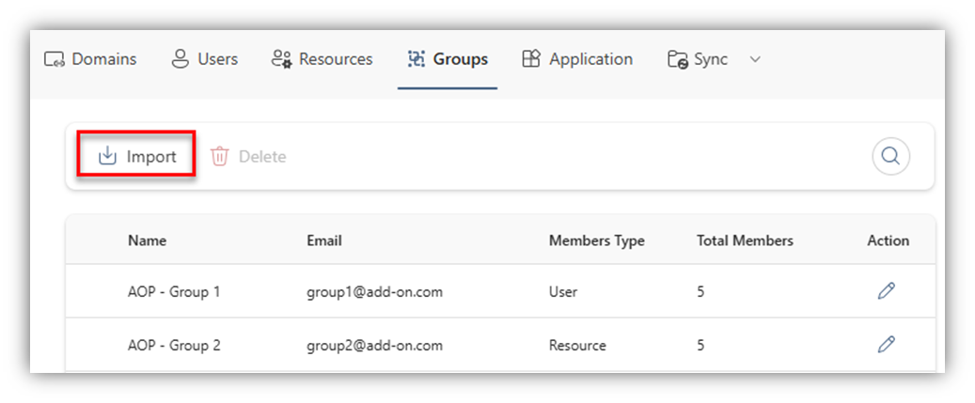The height and width of the screenshot is (403, 975).
Task: Sort by Name column header
Action: (x=147, y=240)
